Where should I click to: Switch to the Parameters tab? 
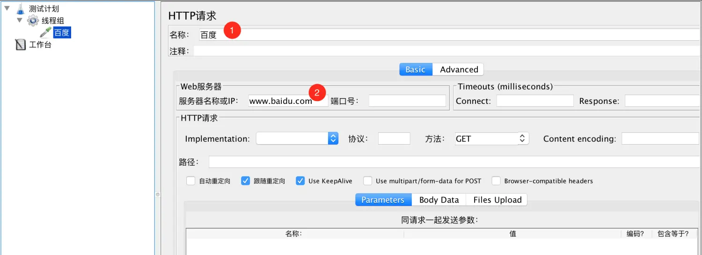click(x=383, y=200)
